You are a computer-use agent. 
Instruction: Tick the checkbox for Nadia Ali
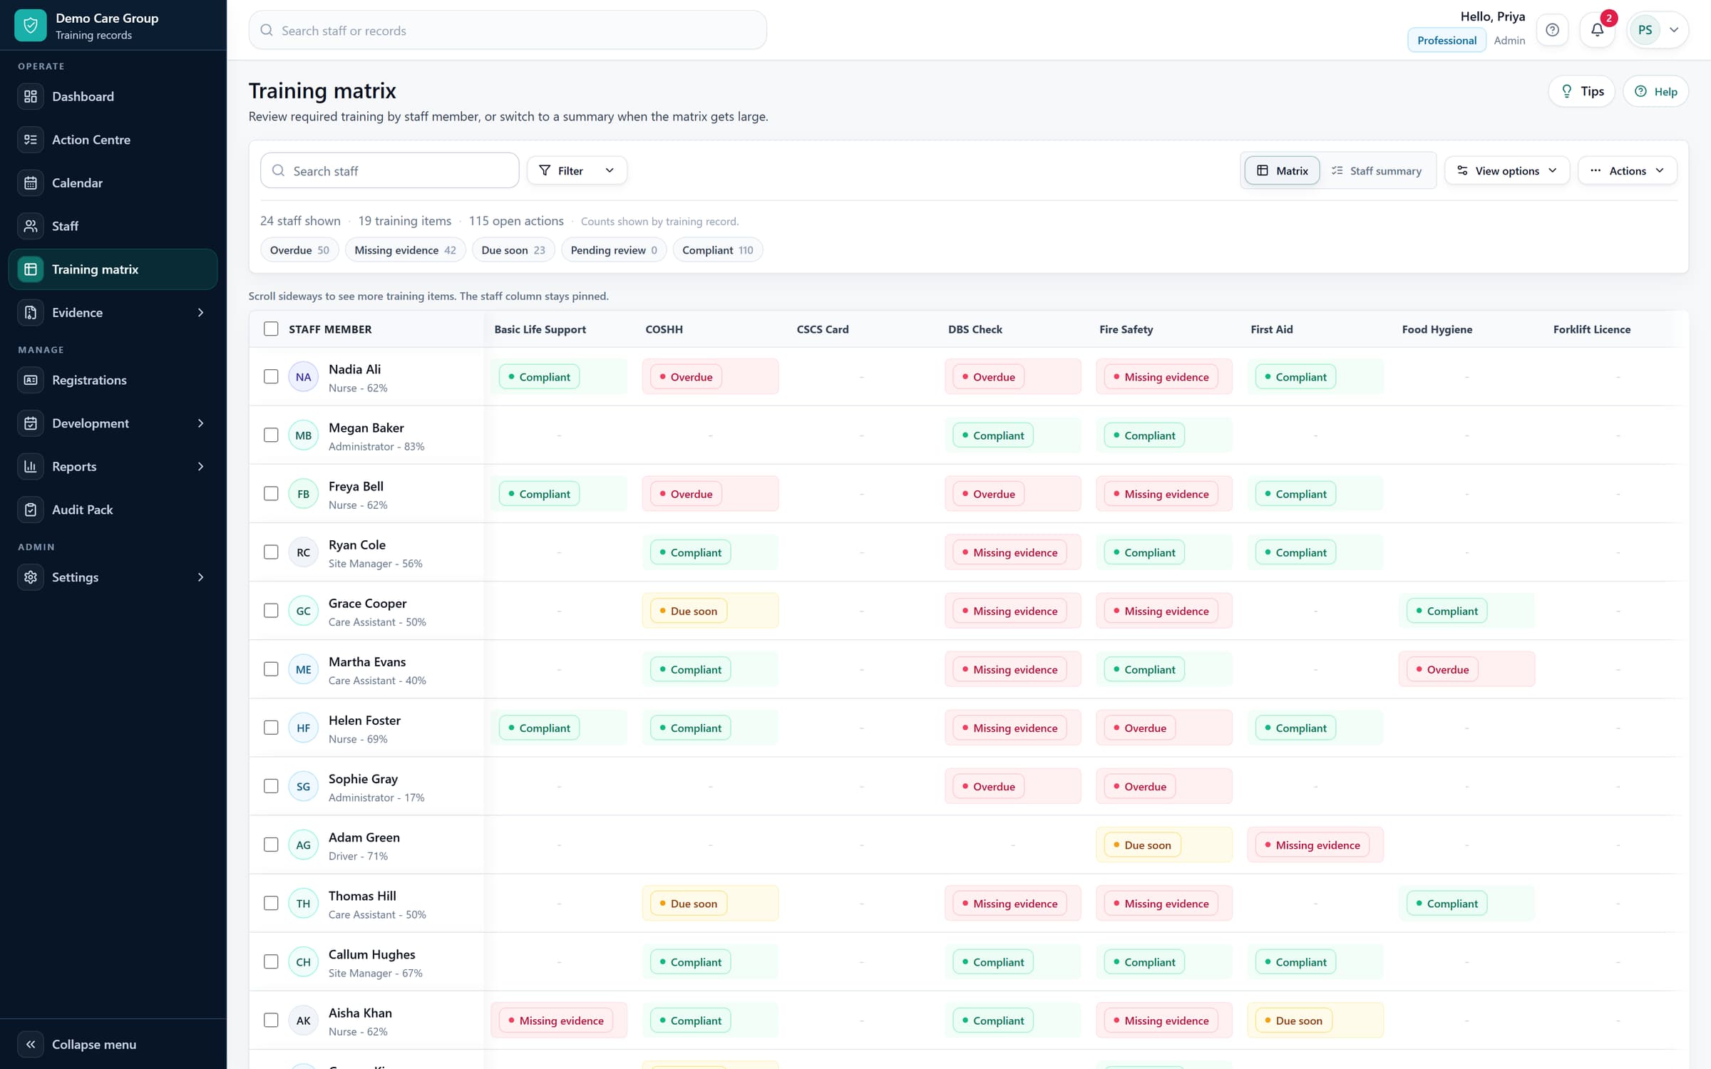[271, 376]
